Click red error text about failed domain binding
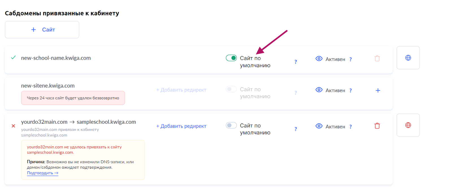 click(x=74, y=150)
